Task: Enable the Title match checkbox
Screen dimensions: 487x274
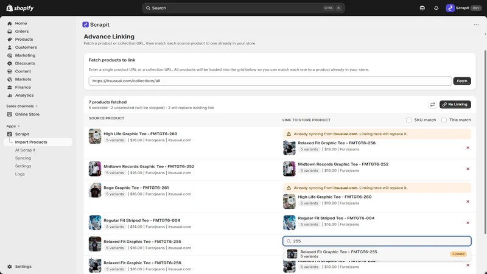Action: (x=444, y=120)
